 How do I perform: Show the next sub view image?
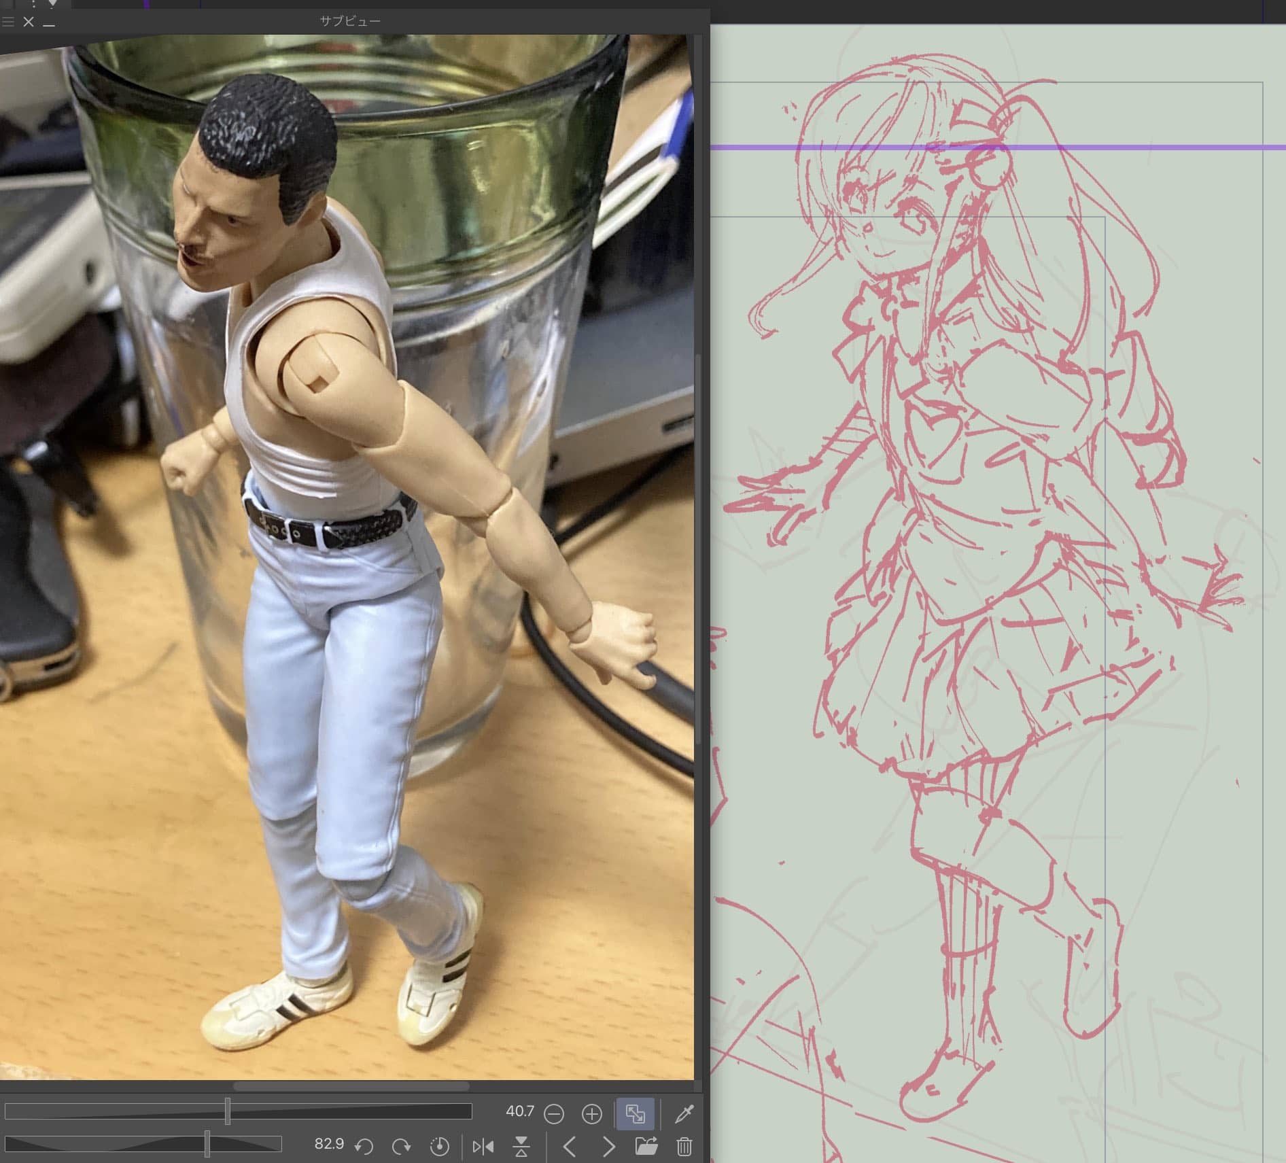click(x=608, y=1147)
